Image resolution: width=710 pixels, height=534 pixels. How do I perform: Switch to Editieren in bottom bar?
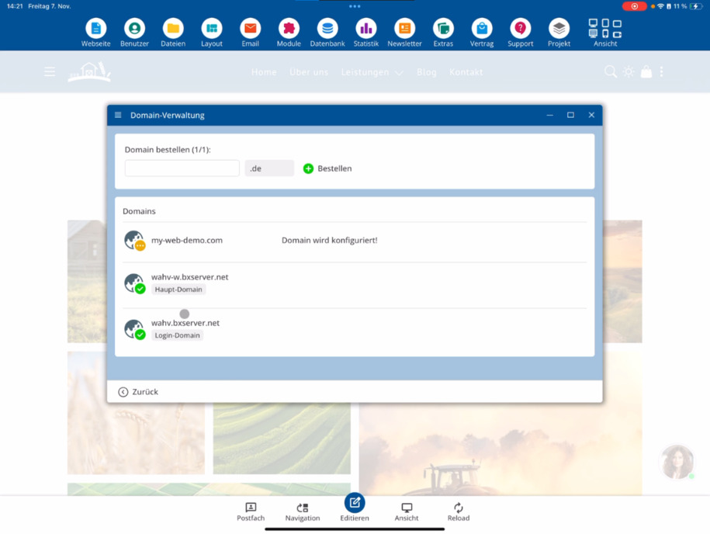[355, 508]
